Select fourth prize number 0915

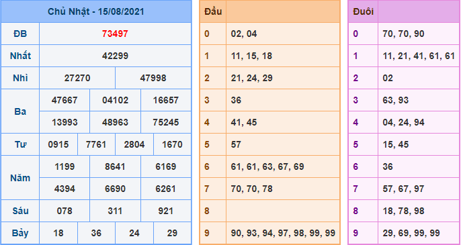click(58, 144)
